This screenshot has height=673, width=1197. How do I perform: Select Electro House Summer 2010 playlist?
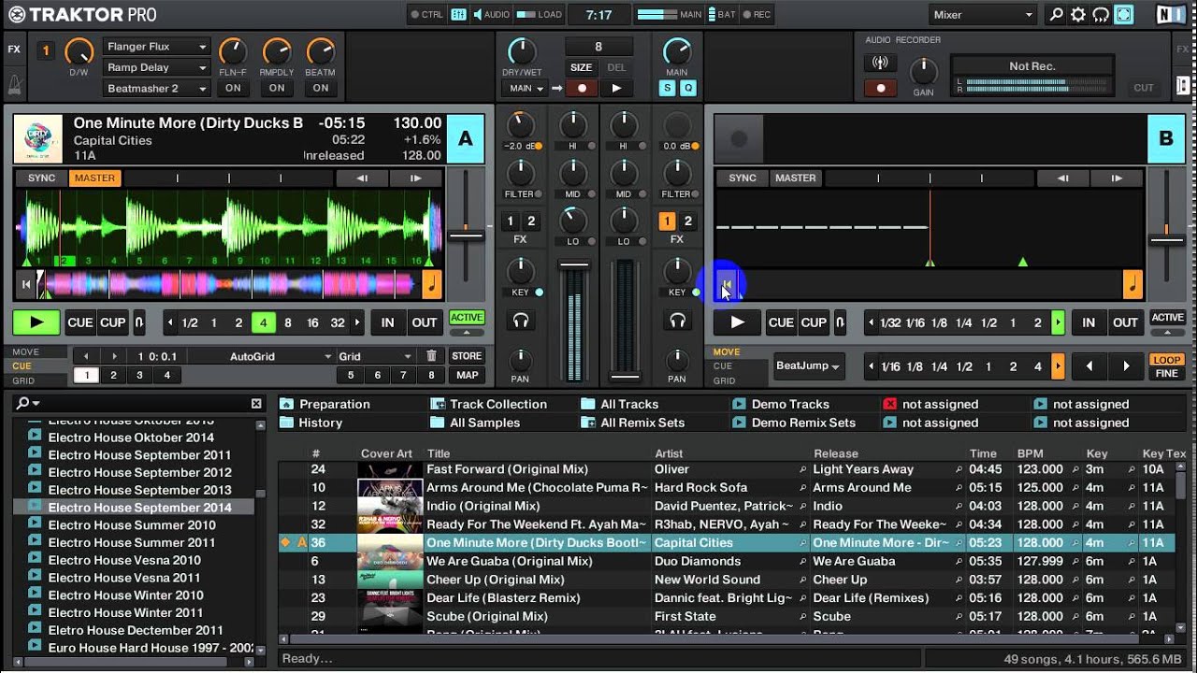132,524
